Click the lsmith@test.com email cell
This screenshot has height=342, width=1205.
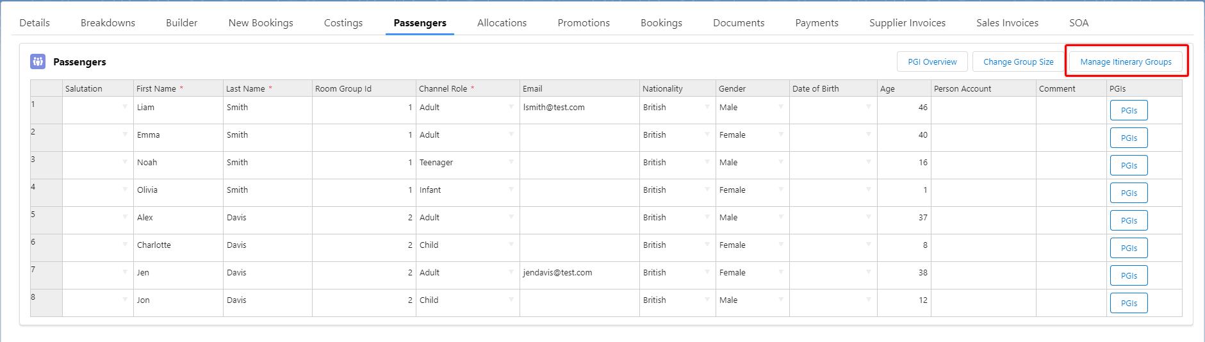tap(580, 110)
